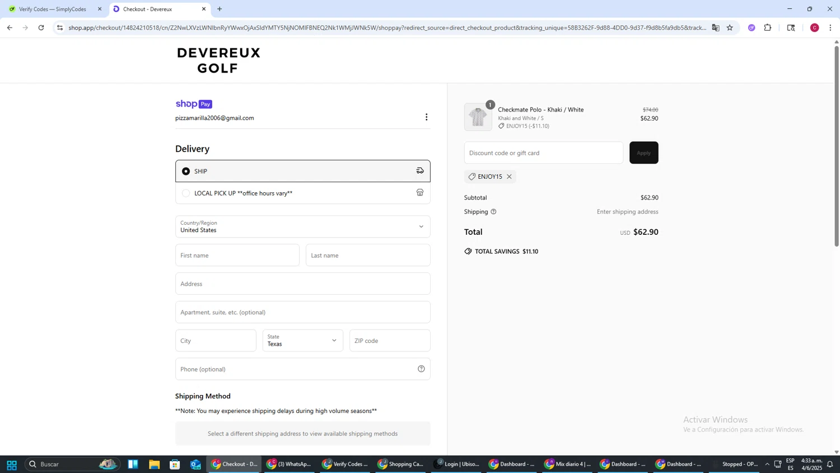
Task: Click the Total Savings tag icon
Action: pyautogui.click(x=468, y=252)
